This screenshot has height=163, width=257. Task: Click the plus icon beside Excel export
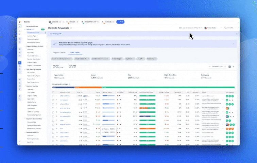(x=234, y=67)
